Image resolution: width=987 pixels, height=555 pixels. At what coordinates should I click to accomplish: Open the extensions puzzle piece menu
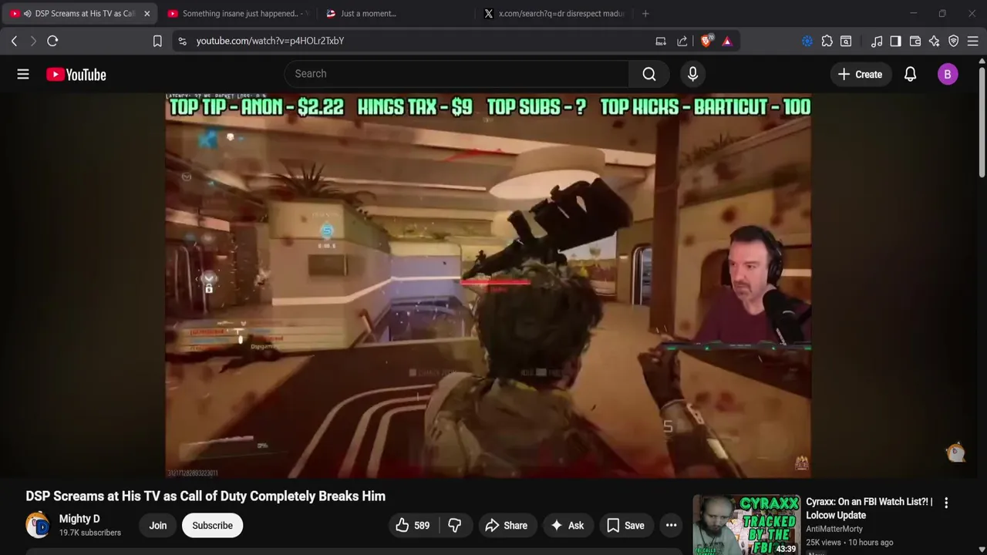pyautogui.click(x=827, y=41)
